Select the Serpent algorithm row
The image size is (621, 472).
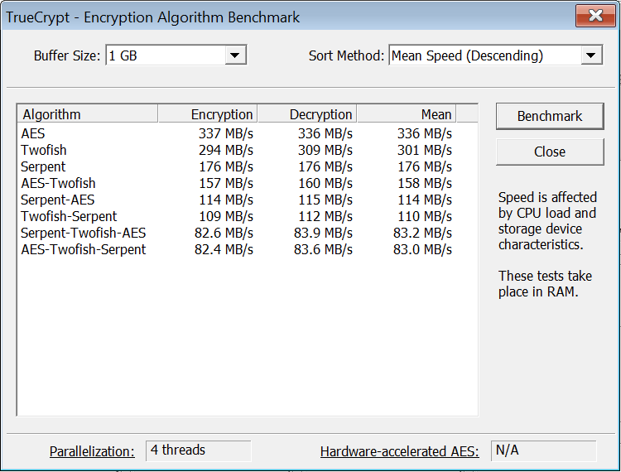click(43, 166)
